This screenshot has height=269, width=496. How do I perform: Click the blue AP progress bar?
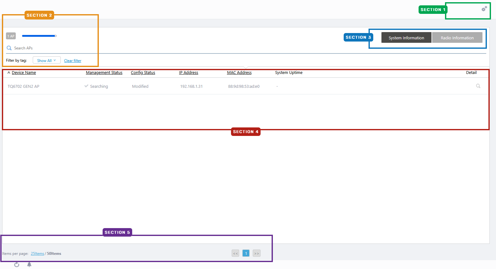coord(39,36)
